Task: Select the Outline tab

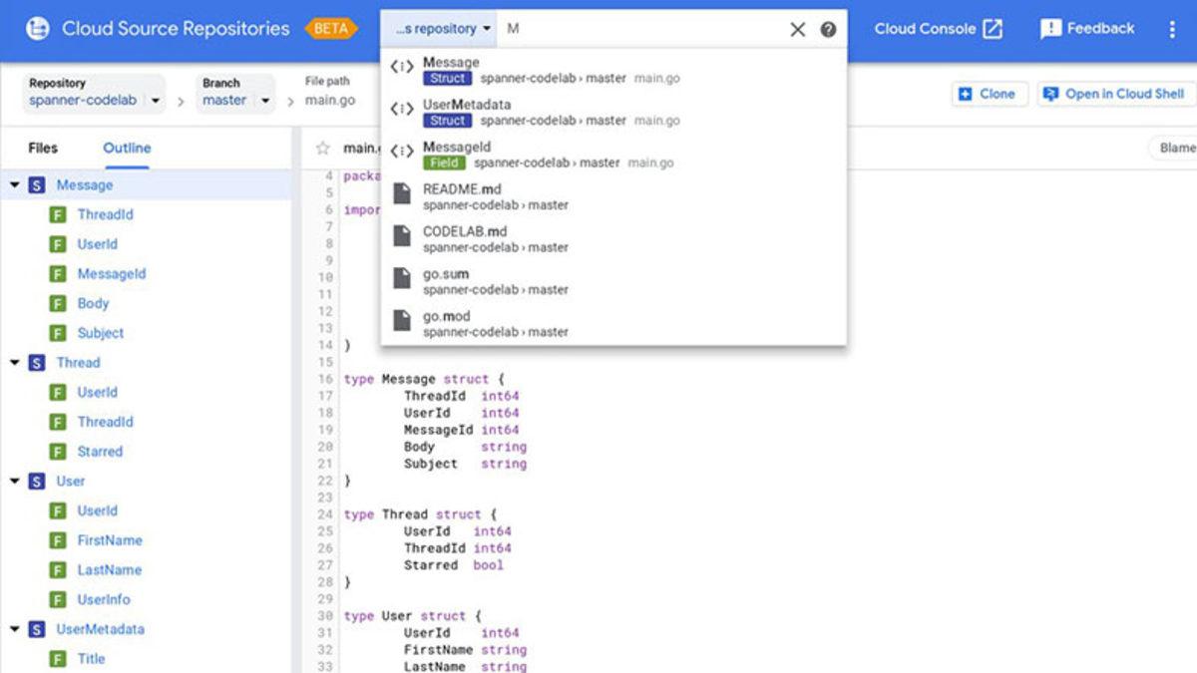Action: 126,147
